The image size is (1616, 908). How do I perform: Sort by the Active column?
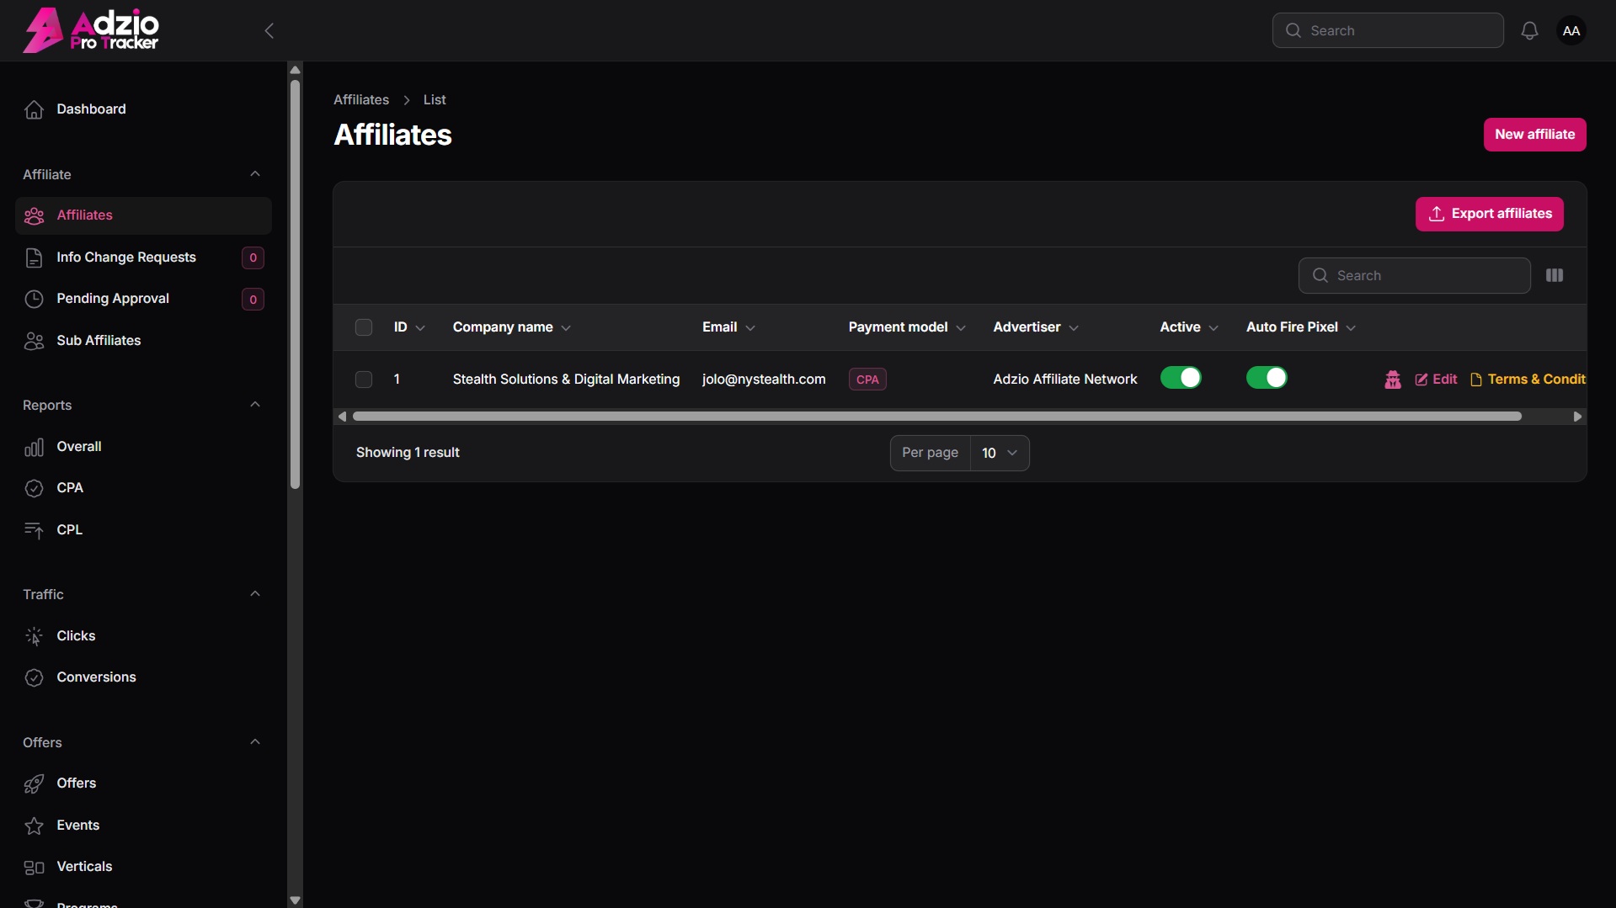1189,327
